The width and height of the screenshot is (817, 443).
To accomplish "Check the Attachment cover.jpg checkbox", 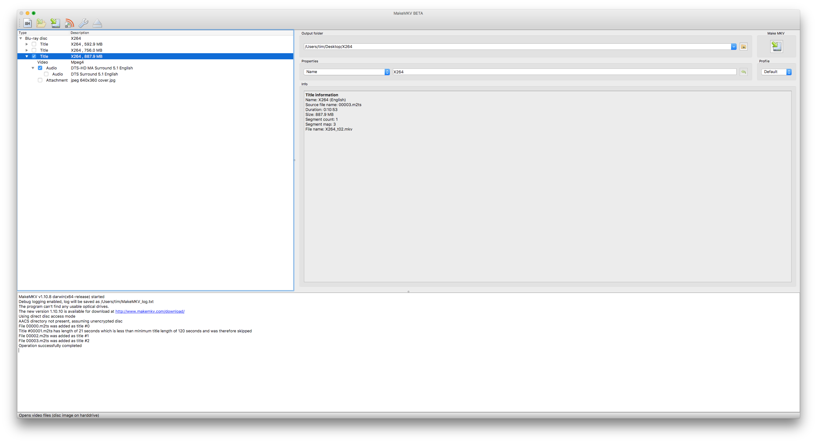I will [x=40, y=80].
